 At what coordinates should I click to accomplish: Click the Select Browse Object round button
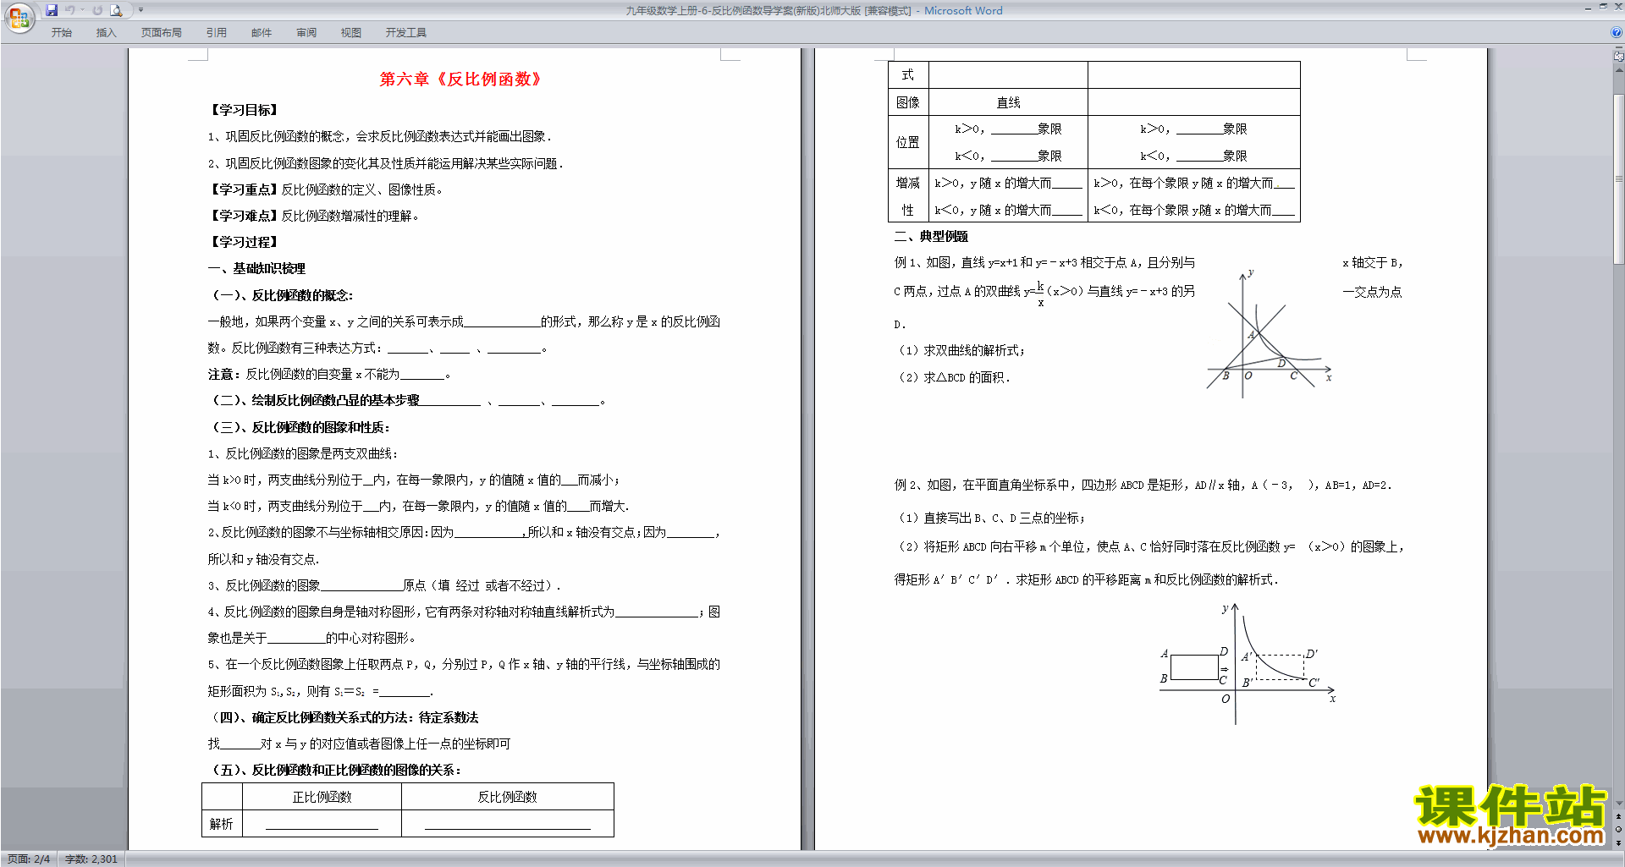pyautogui.click(x=1619, y=830)
